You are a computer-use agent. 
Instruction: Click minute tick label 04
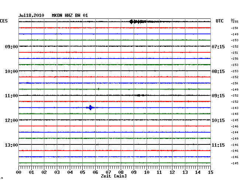pyautogui.click(x=70, y=172)
